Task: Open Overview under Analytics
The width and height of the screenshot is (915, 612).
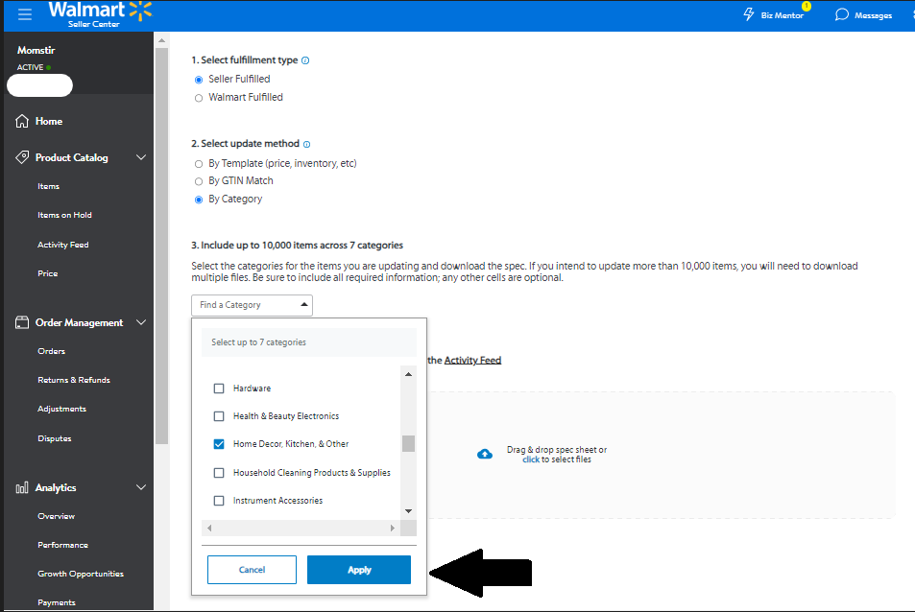Action: point(56,516)
